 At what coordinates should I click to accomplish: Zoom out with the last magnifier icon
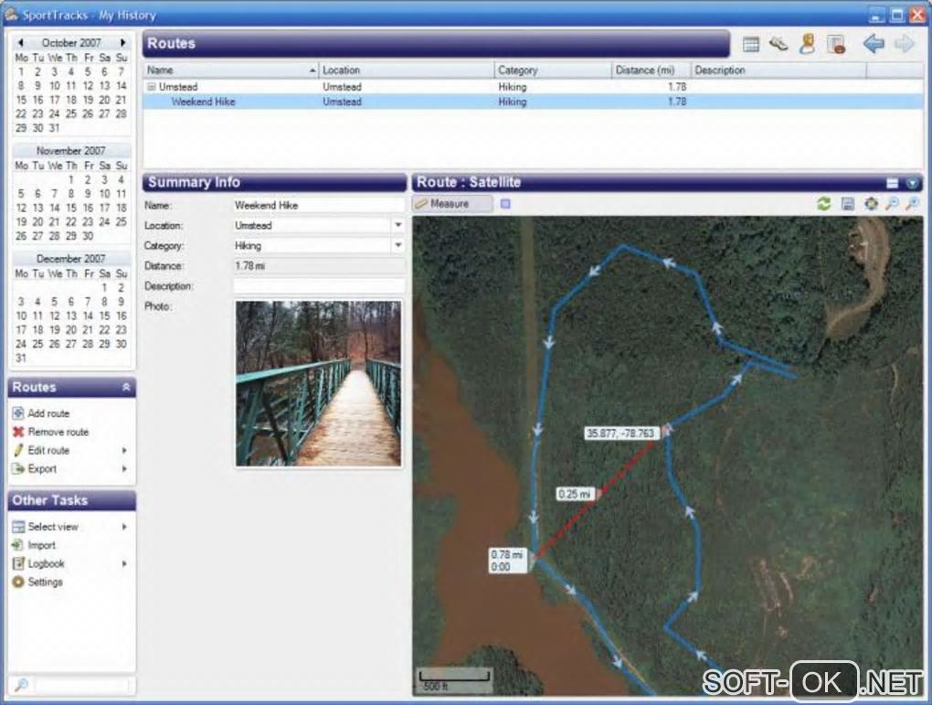(912, 204)
